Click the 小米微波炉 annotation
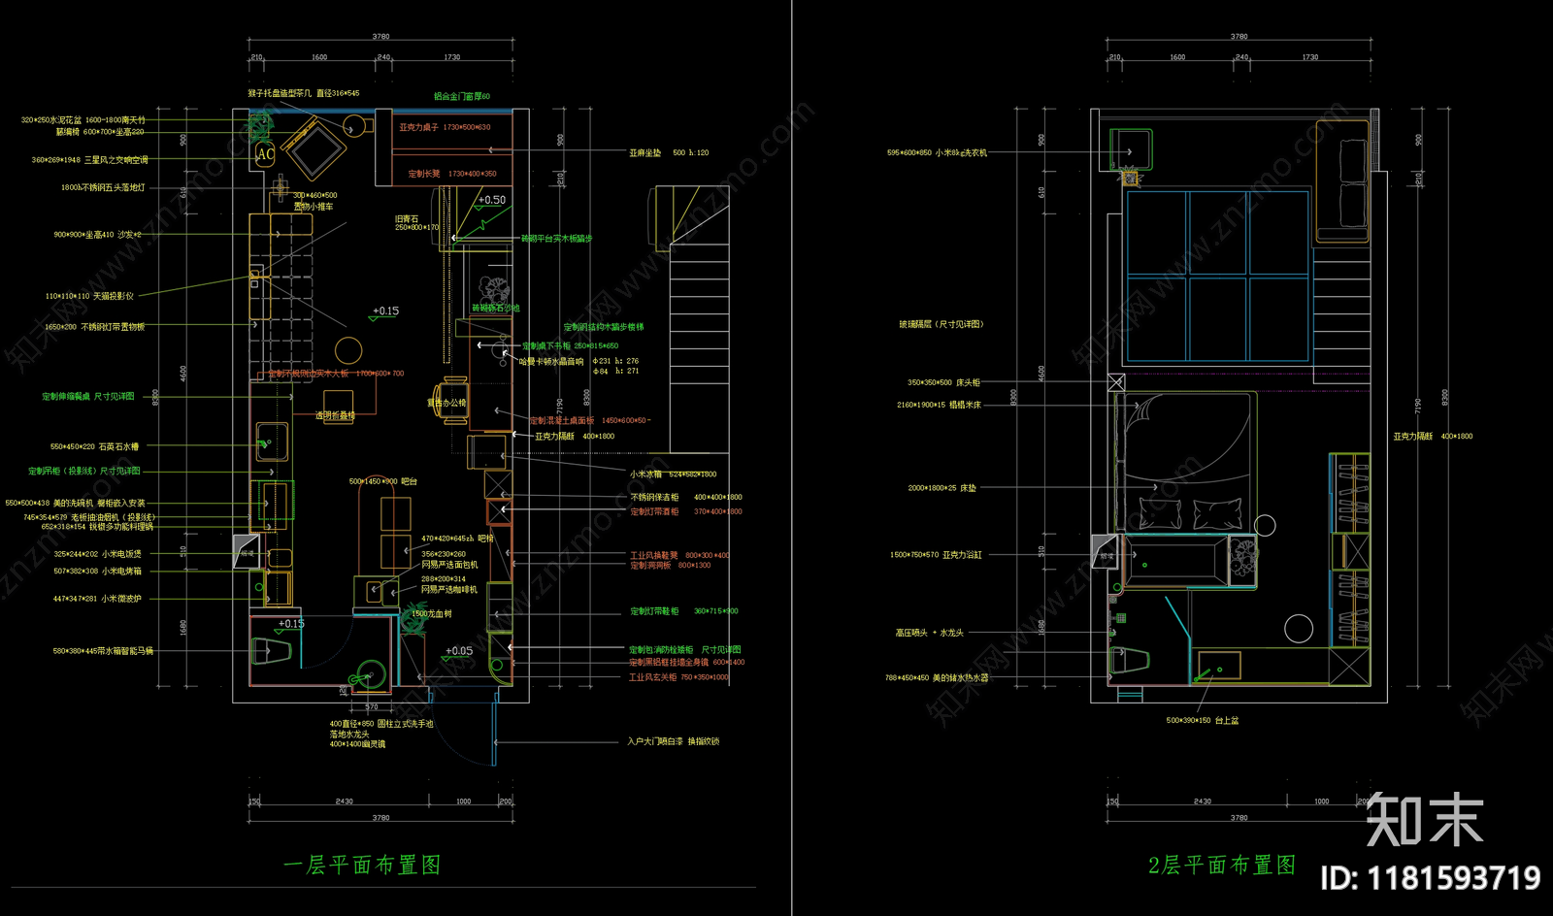 tap(97, 599)
